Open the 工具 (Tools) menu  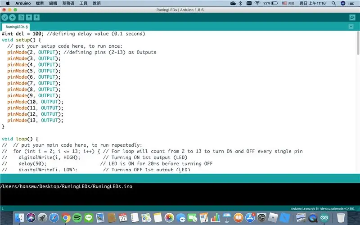point(83,3)
